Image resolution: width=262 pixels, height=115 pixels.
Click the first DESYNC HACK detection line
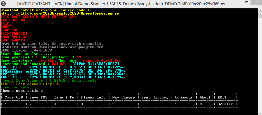(63, 67)
